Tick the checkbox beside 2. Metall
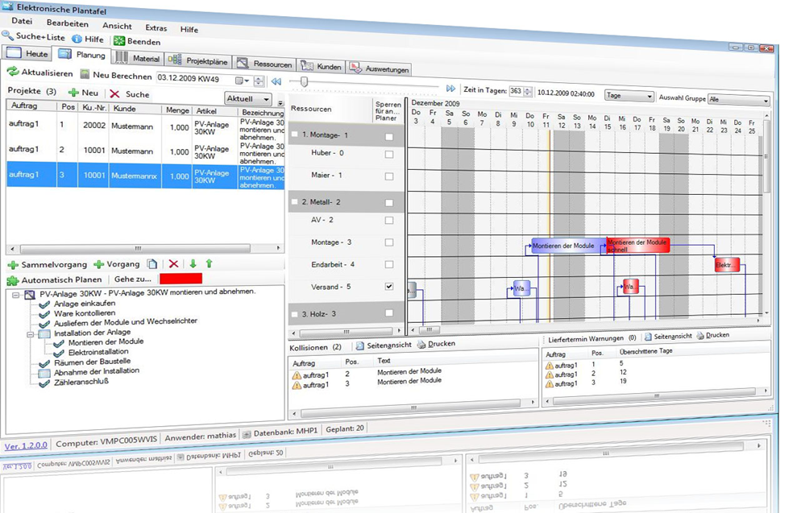 tap(294, 202)
